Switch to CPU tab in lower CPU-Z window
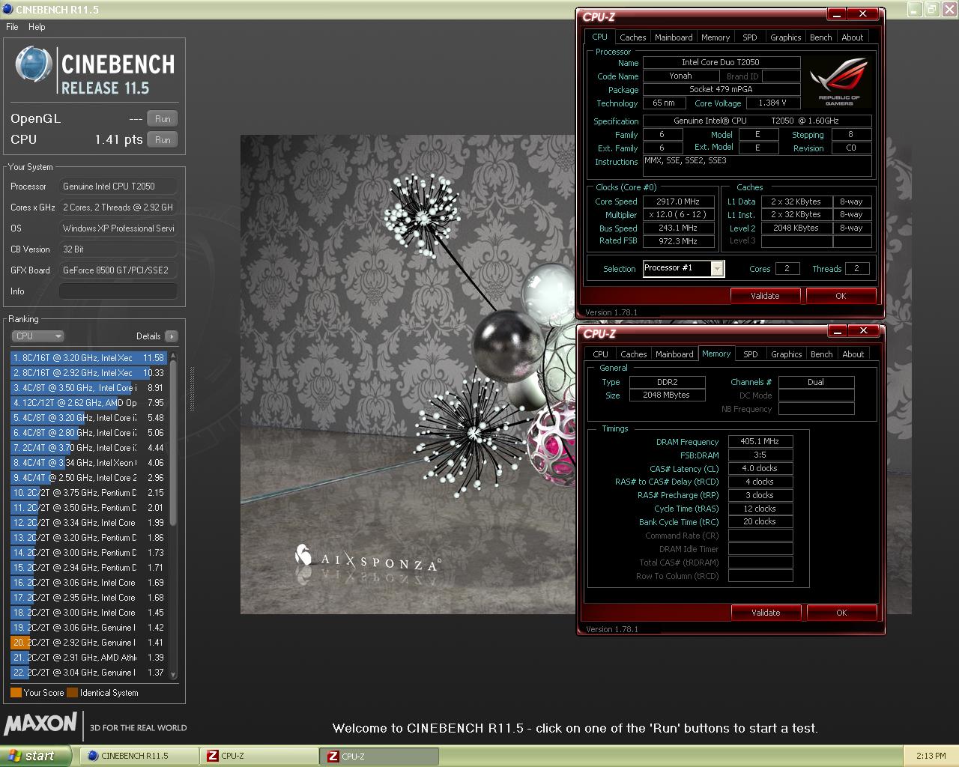Viewport: 959px width, 767px height. (600, 354)
